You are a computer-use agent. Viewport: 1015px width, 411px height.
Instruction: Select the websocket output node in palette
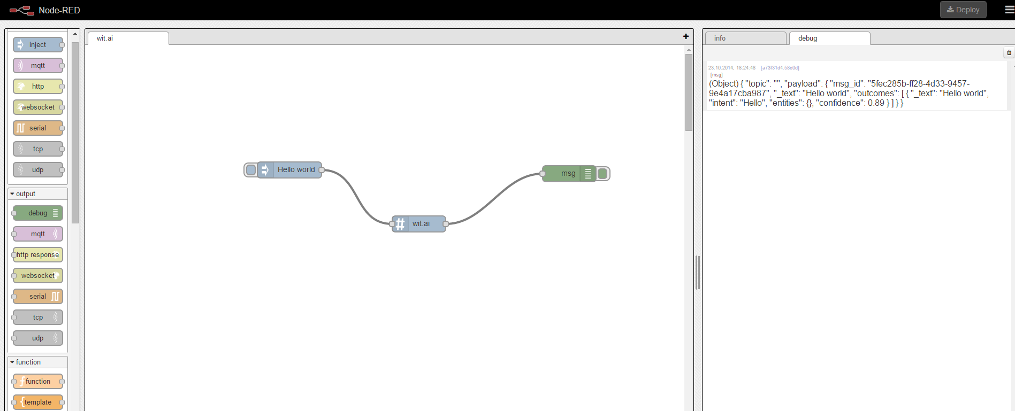pos(37,276)
